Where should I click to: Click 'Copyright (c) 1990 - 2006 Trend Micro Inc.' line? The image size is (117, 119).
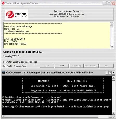(x=63, y=86)
